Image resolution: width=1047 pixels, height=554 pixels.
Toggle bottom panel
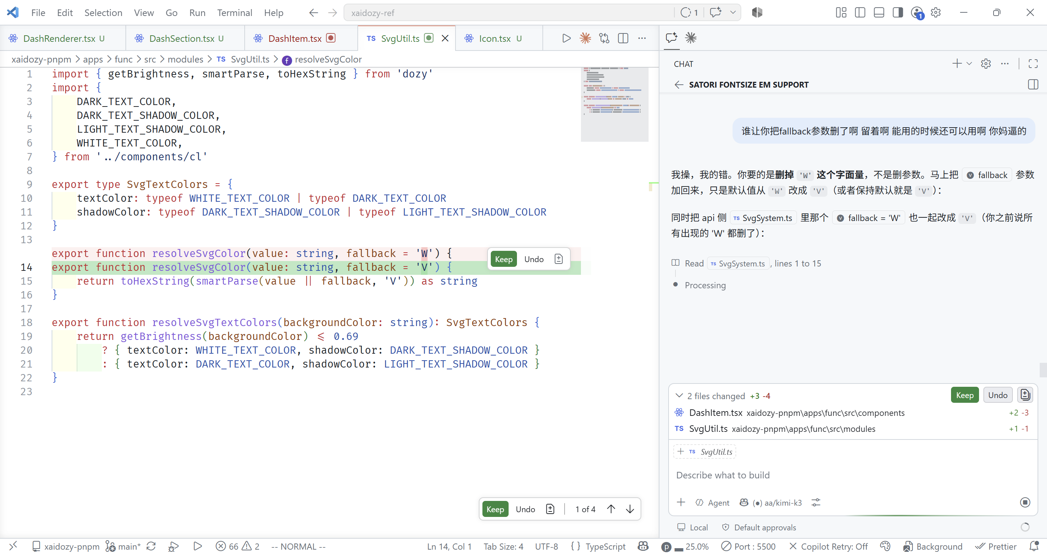(x=879, y=13)
